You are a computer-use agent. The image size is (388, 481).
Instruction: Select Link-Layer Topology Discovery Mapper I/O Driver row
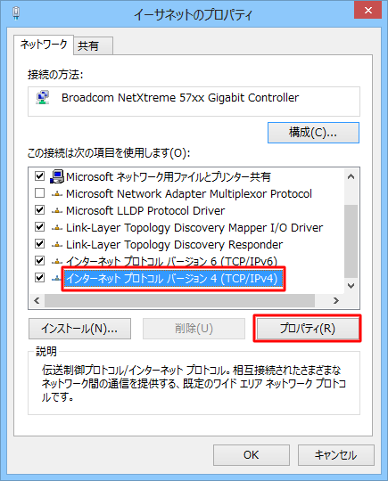[x=194, y=228]
